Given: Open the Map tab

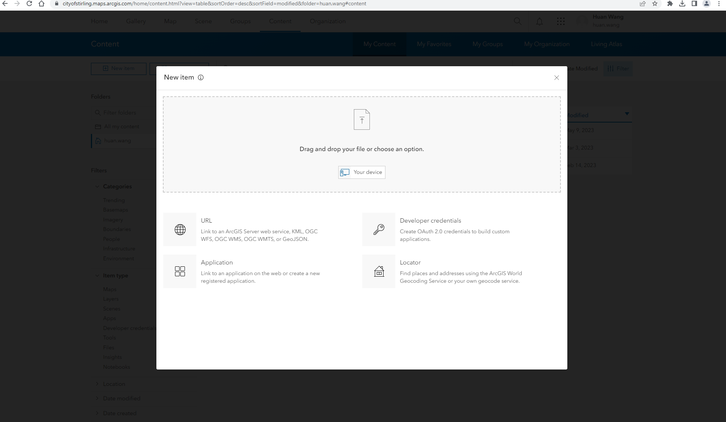Looking at the screenshot, I should 170,21.
